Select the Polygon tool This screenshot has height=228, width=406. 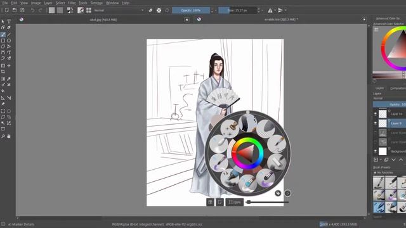tap(3, 46)
